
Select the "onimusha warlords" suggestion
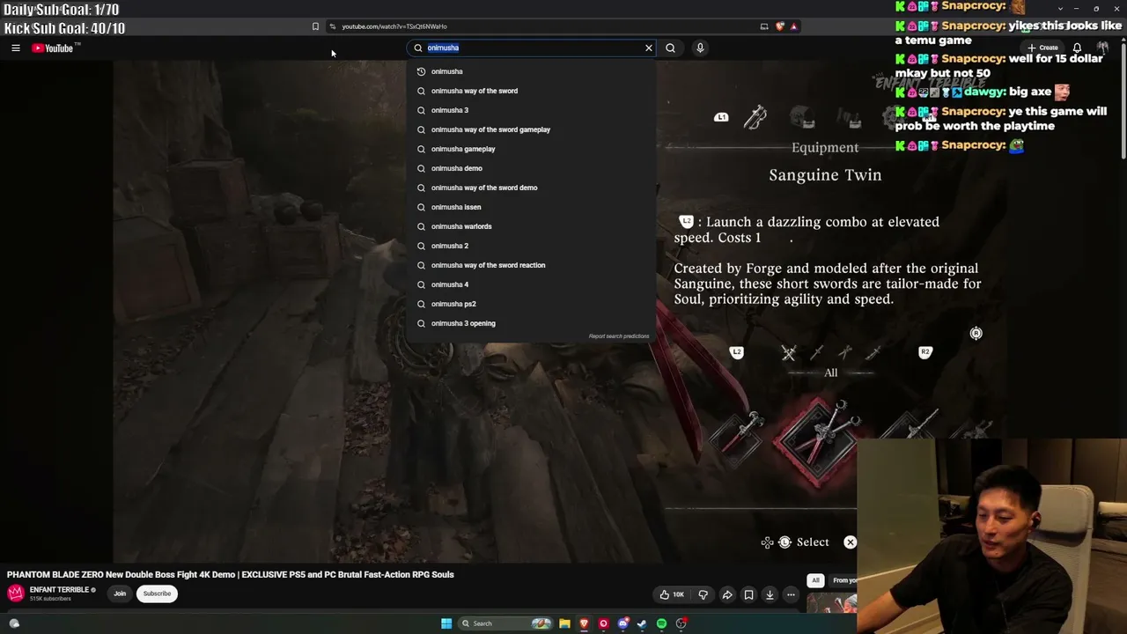point(532,226)
